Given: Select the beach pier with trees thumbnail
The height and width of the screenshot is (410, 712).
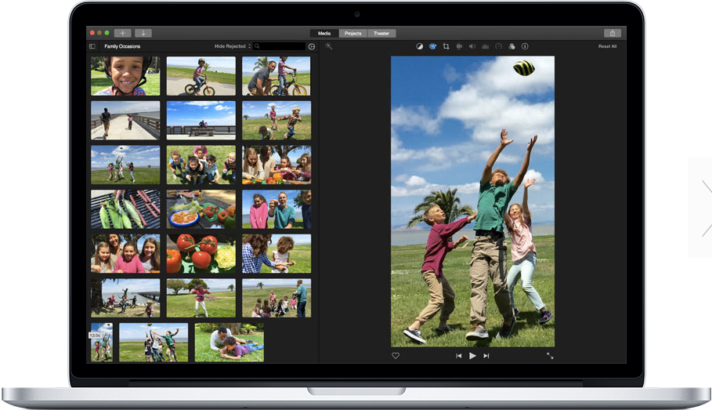Looking at the screenshot, I should point(125,298).
